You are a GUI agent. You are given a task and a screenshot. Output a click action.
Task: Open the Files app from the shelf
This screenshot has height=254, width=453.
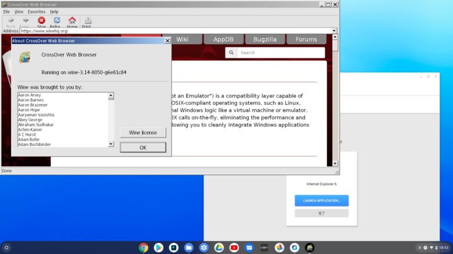pos(189,248)
